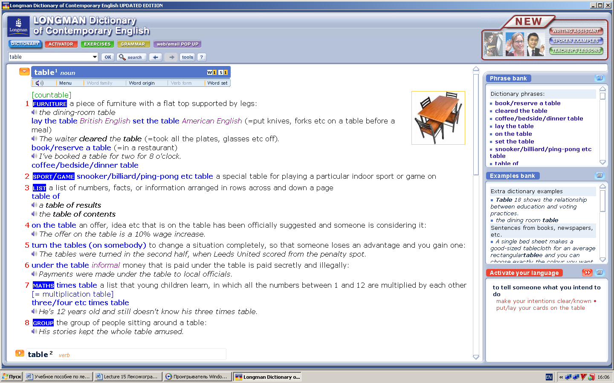Click 'lay the table' in Phrase bank
Image resolution: width=614 pixels, height=383 pixels.
coord(514,126)
